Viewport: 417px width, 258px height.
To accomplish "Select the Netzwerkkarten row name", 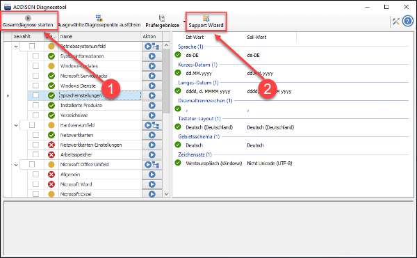I will [76, 135].
